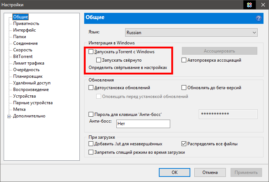Toggle Запускать свёрнуто checkbox

tap(99, 60)
